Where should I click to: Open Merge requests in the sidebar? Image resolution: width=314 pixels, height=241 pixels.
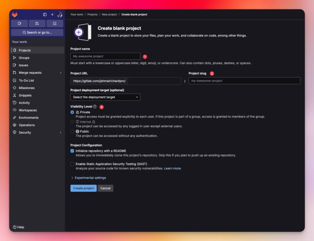click(37, 73)
